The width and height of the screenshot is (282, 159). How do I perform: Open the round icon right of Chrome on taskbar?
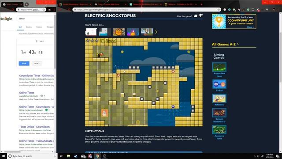pos(104,156)
